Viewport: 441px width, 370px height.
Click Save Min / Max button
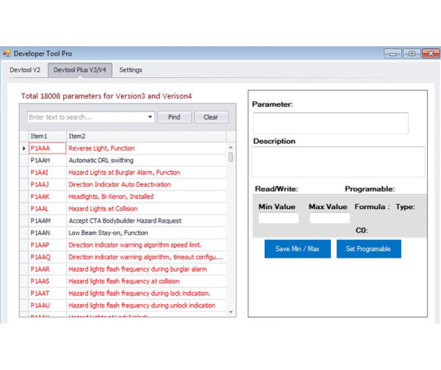[297, 249]
